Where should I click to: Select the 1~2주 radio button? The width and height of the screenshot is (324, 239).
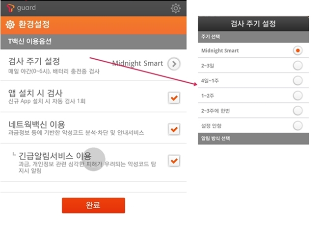297,96
